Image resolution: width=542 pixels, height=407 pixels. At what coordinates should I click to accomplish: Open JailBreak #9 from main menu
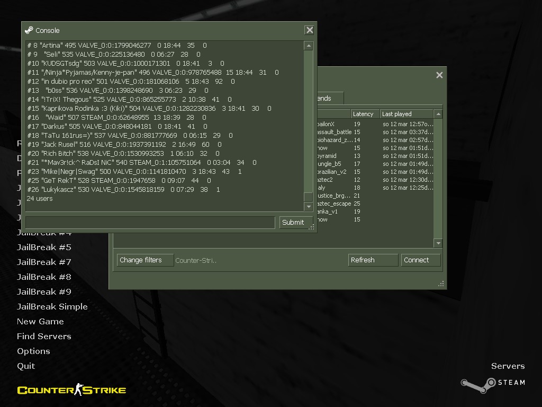point(44,292)
